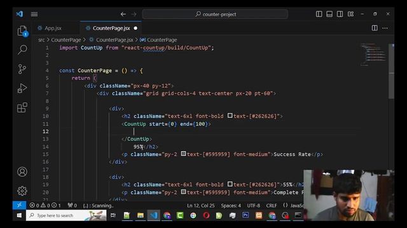Go back with the left arrow
407x228 pixels.
pyautogui.click(x=123, y=14)
